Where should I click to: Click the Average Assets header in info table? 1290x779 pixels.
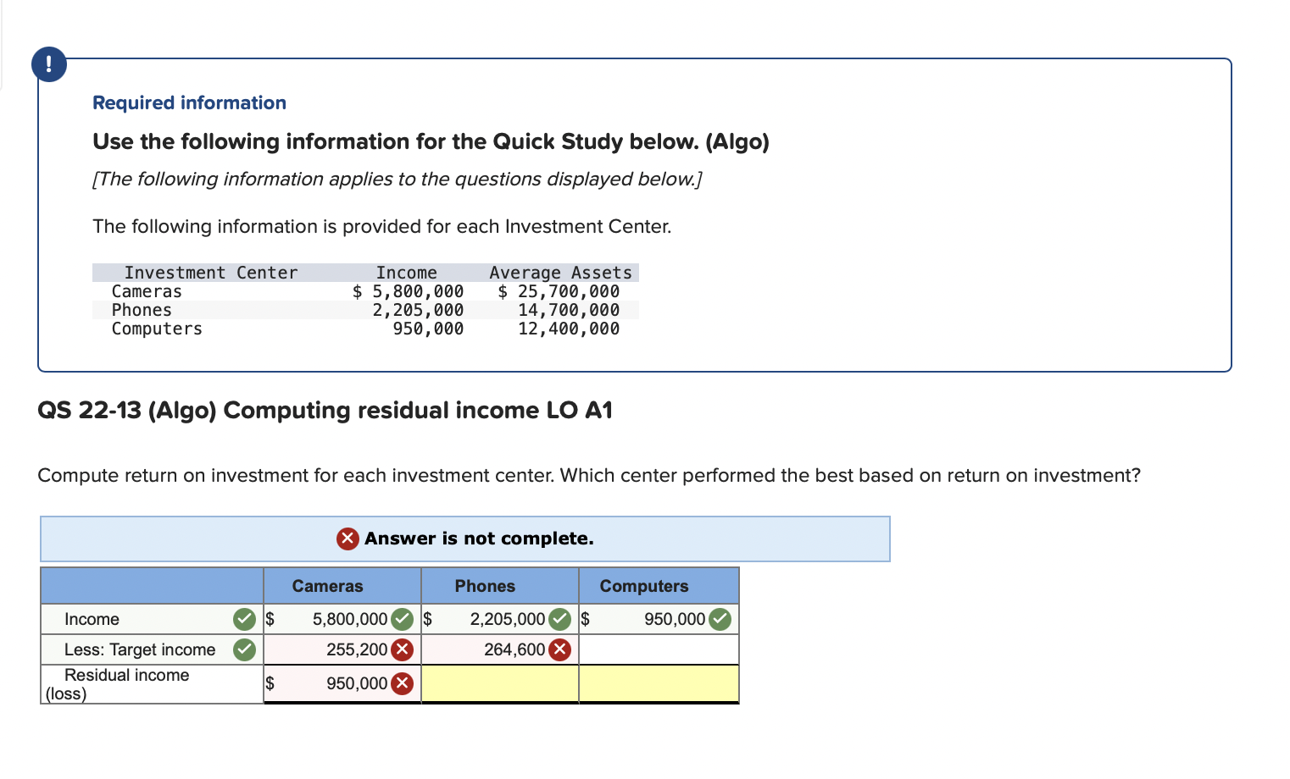(x=560, y=273)
